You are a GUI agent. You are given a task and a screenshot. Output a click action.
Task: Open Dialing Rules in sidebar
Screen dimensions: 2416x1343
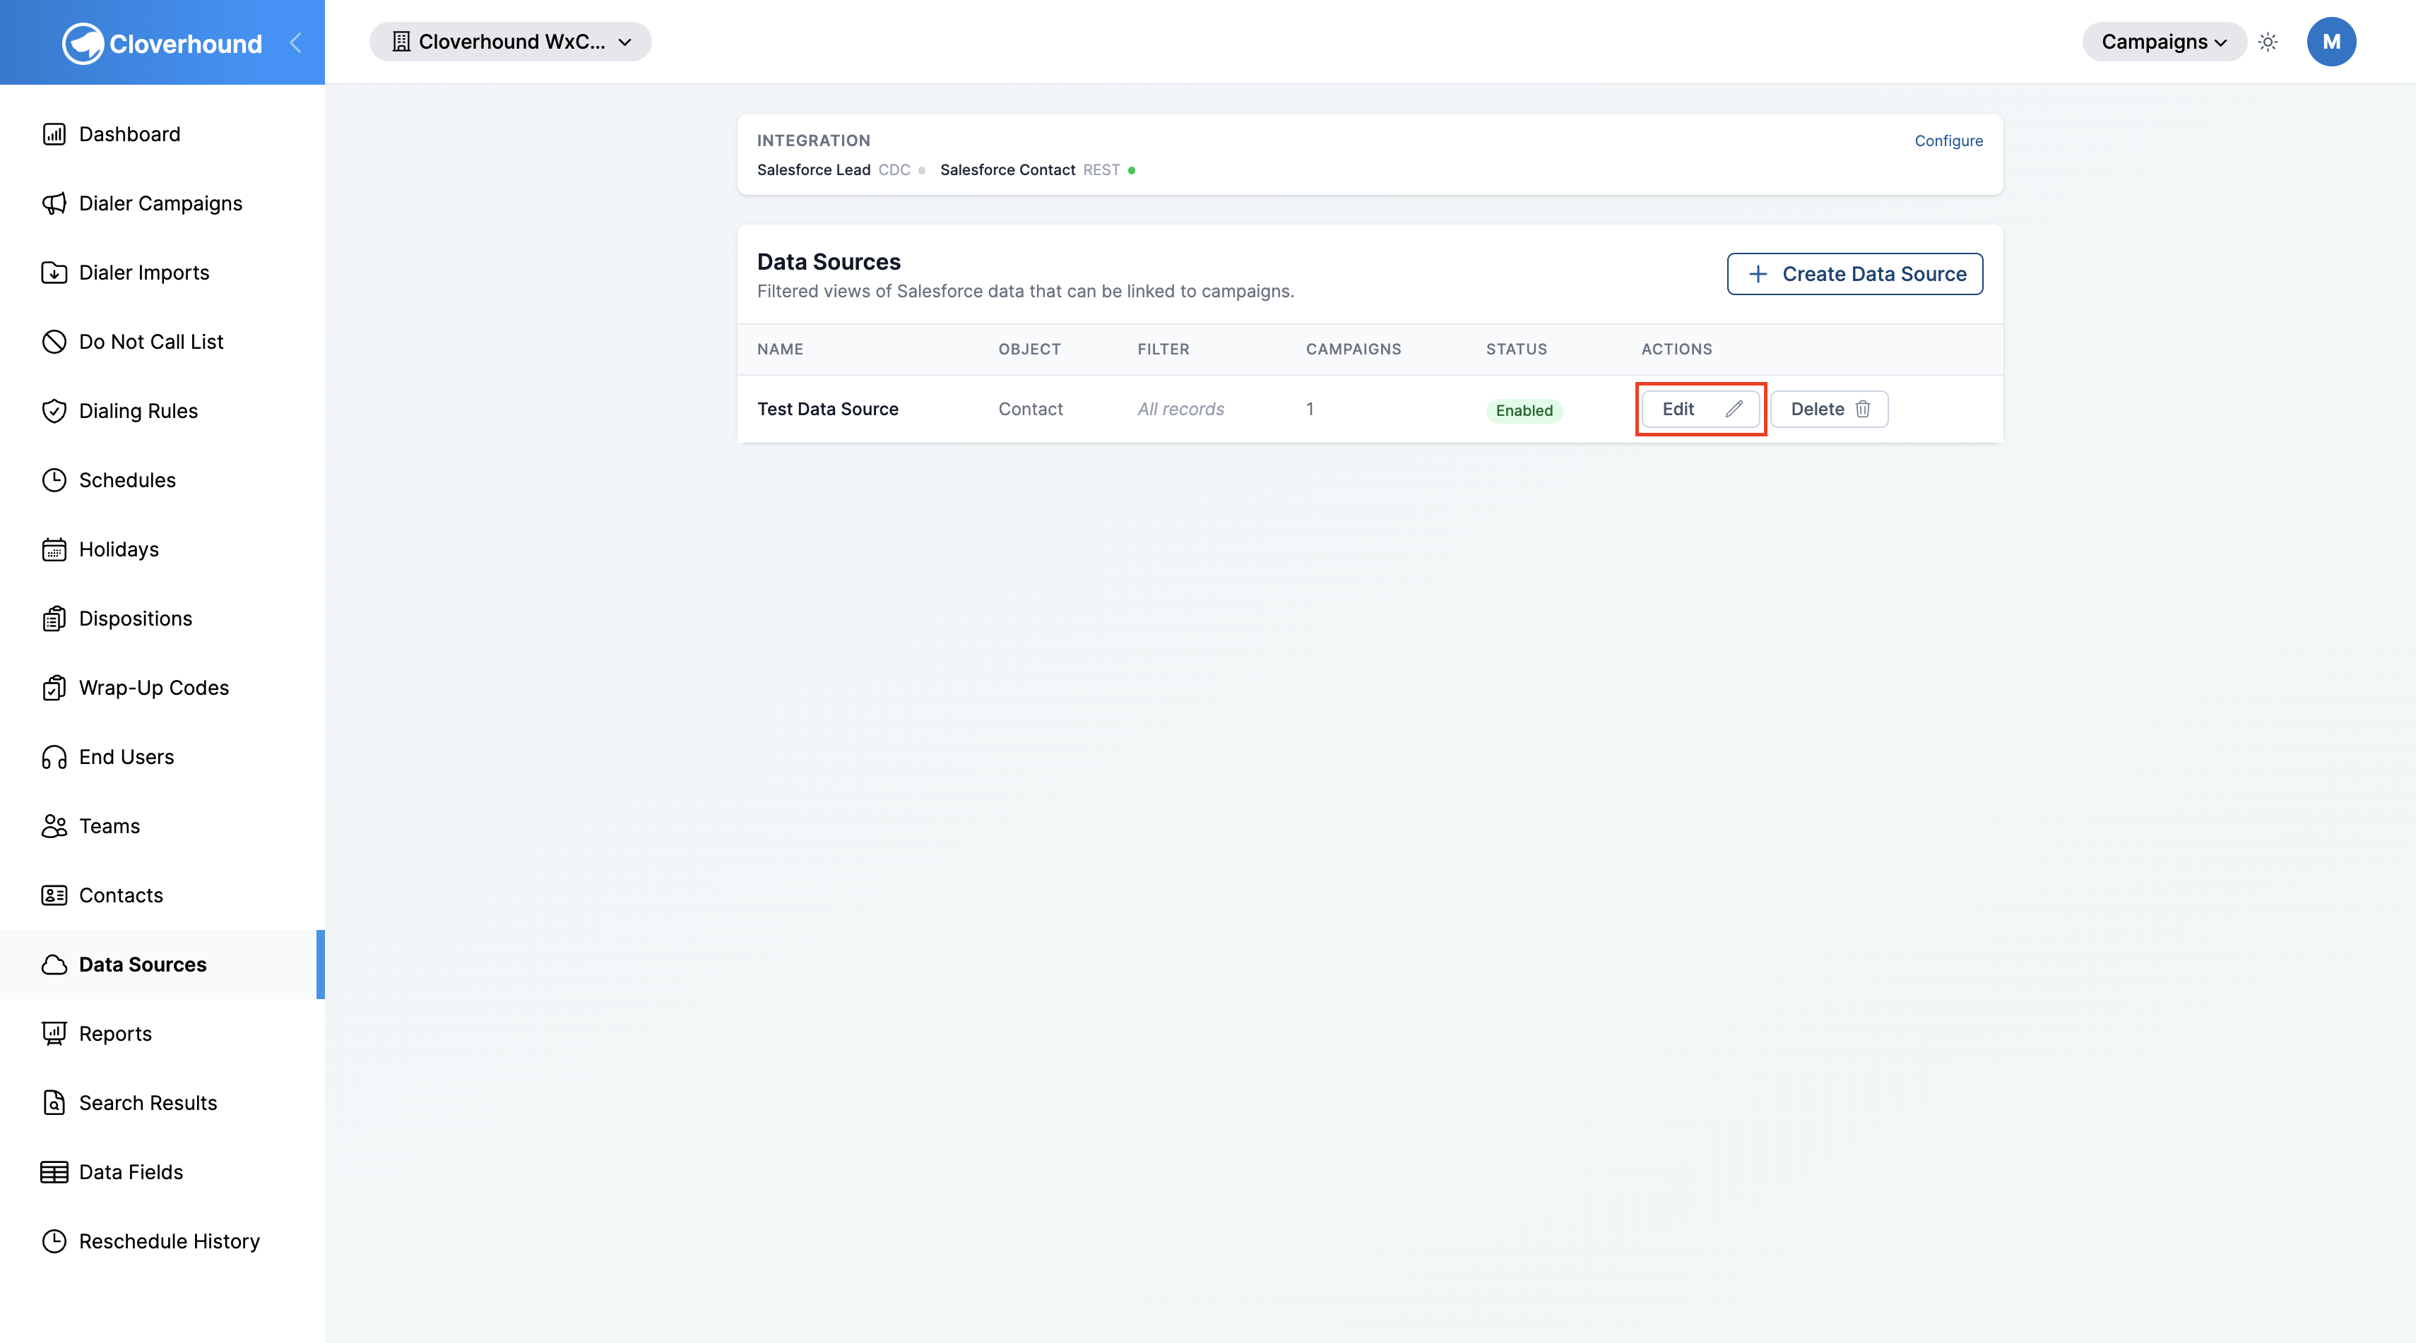click(x=162, y=410)
